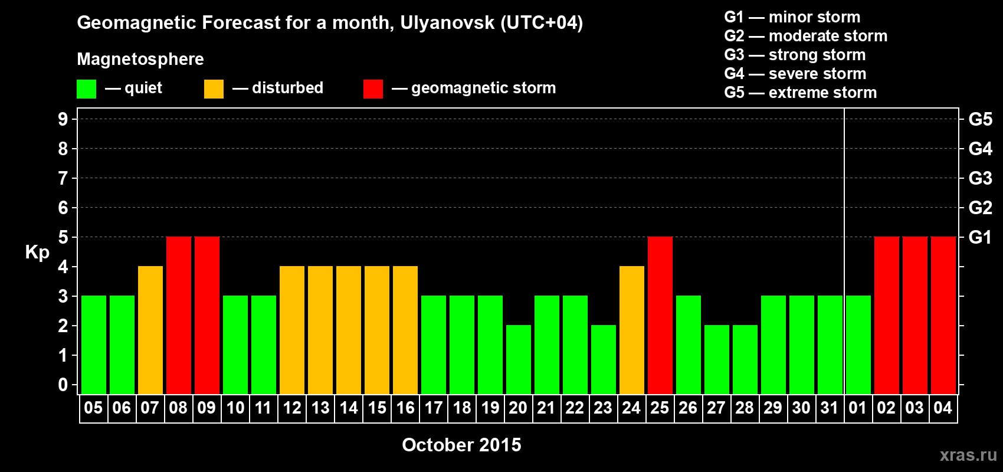This screenshot has width=1003, height=472.
Task: Click the green quiet legend swatch
Action: (x=86, y=89)
